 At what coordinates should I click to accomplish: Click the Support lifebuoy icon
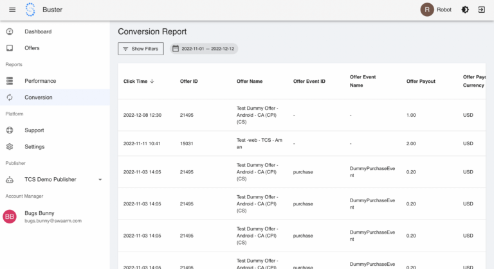(x=10, y=130)
